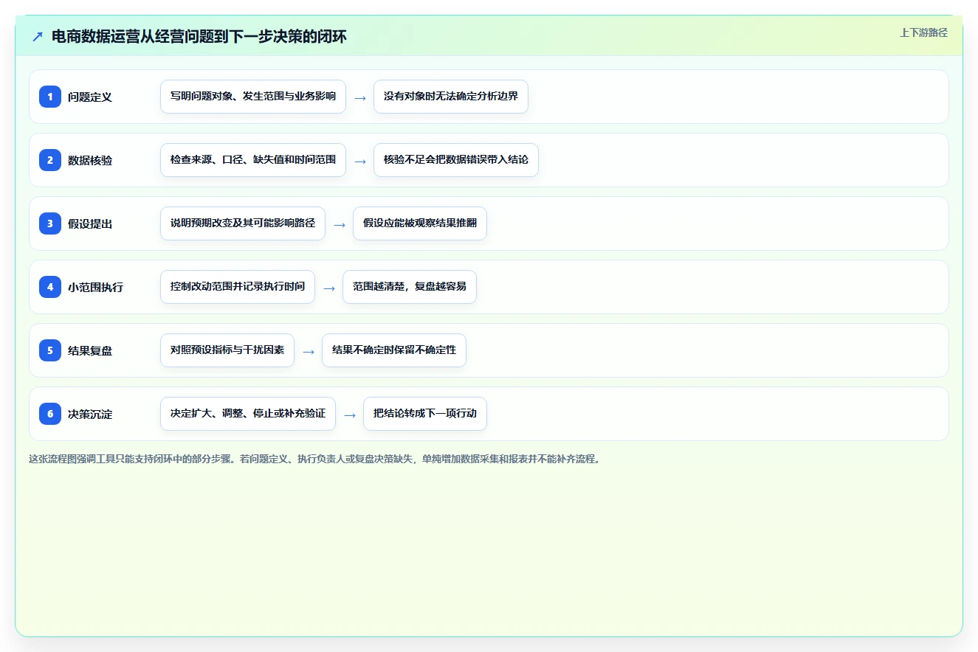Click step number badge 3
The image size is (978, 652).
coord(50,223)
